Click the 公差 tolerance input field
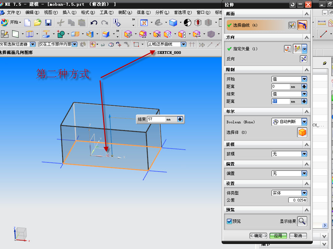The height and width of the screenshot is (249, 333). pos(298,200)
